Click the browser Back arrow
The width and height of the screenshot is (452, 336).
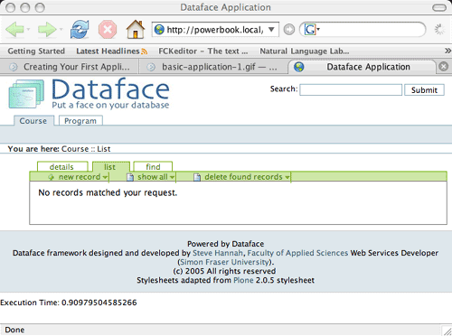(14, 30)
